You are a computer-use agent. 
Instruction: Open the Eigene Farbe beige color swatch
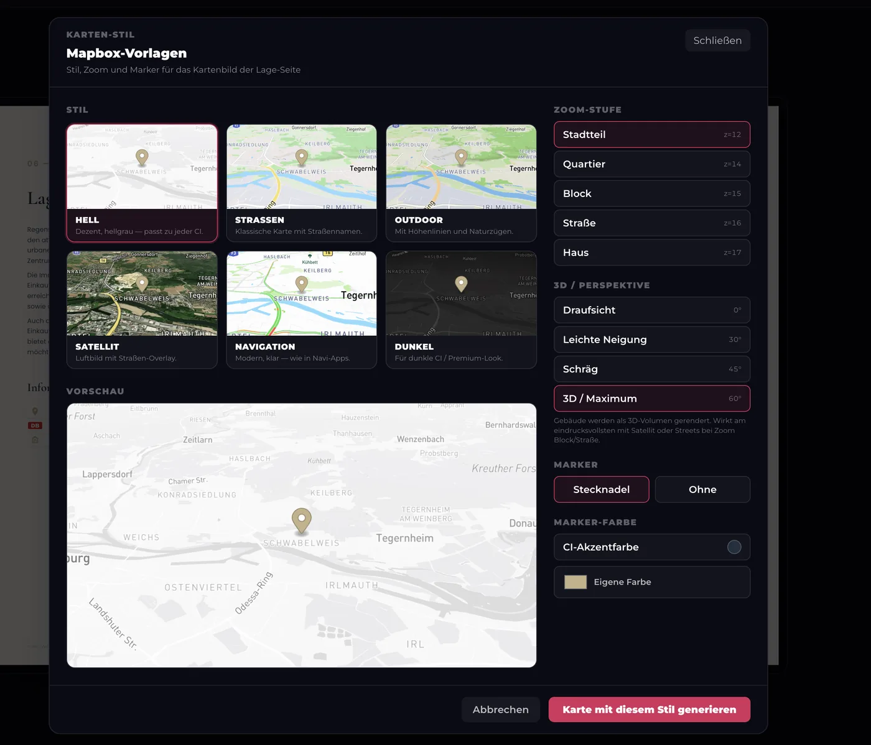[x=575, y=582]
